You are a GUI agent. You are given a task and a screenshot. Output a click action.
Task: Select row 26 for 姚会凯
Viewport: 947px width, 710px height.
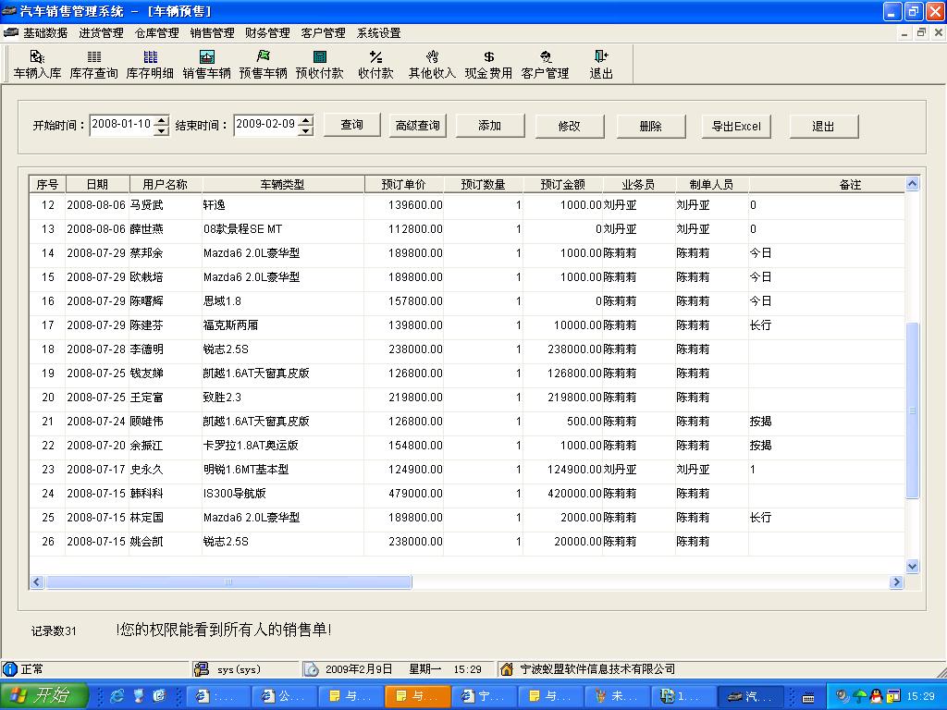467,542
